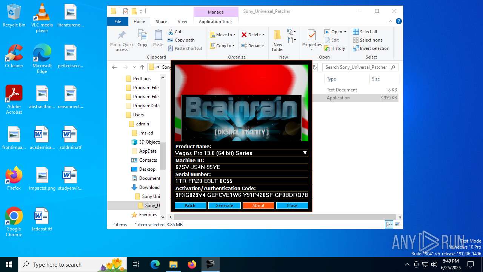Click the Back navigation arrow
Screen dimensions: 483x272
click(114, 67)
